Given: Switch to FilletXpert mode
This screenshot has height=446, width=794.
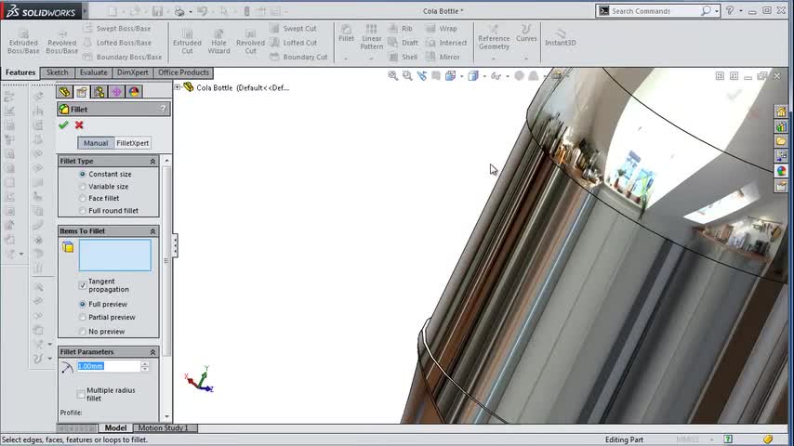Looking at the screenshot, I should click(133, 143).
